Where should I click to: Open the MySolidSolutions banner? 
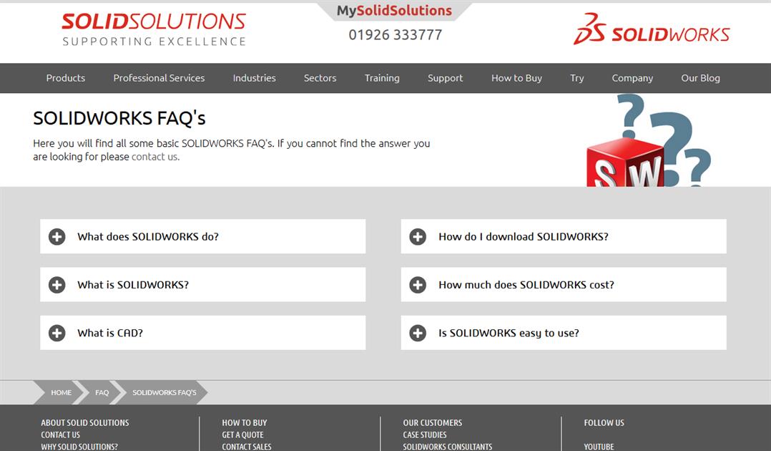(x=396, y=10)
